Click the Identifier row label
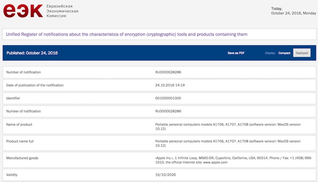The height and width of the screenshot is (182, 318). (13, 98)
